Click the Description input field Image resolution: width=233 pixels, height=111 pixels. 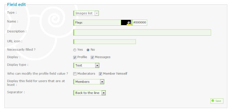pyautogui.click(x=142, y=32)
